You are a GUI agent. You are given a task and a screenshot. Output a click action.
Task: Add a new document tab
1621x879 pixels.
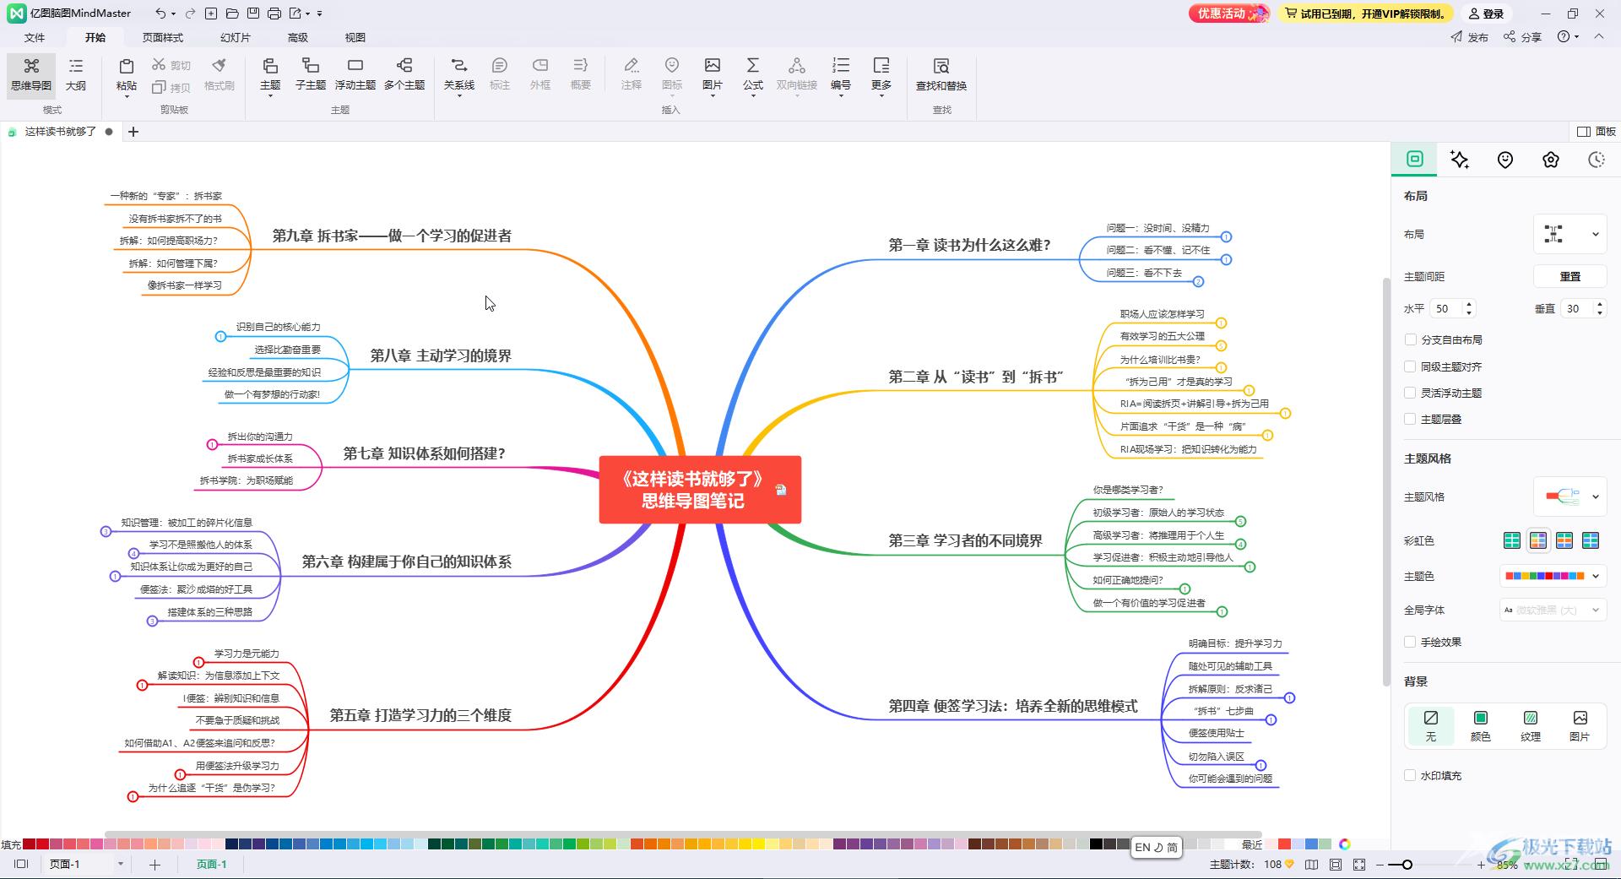(133, 132)
